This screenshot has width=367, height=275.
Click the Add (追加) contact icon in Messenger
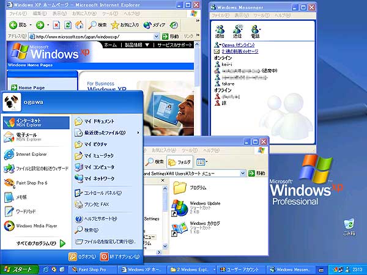220,31
